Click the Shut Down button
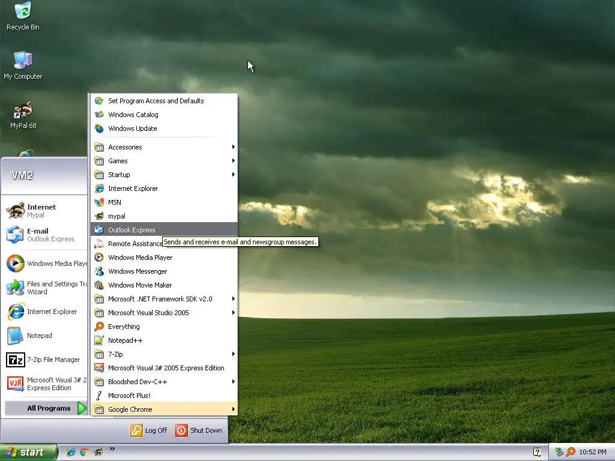615x461 pixels. coord(198,430)
